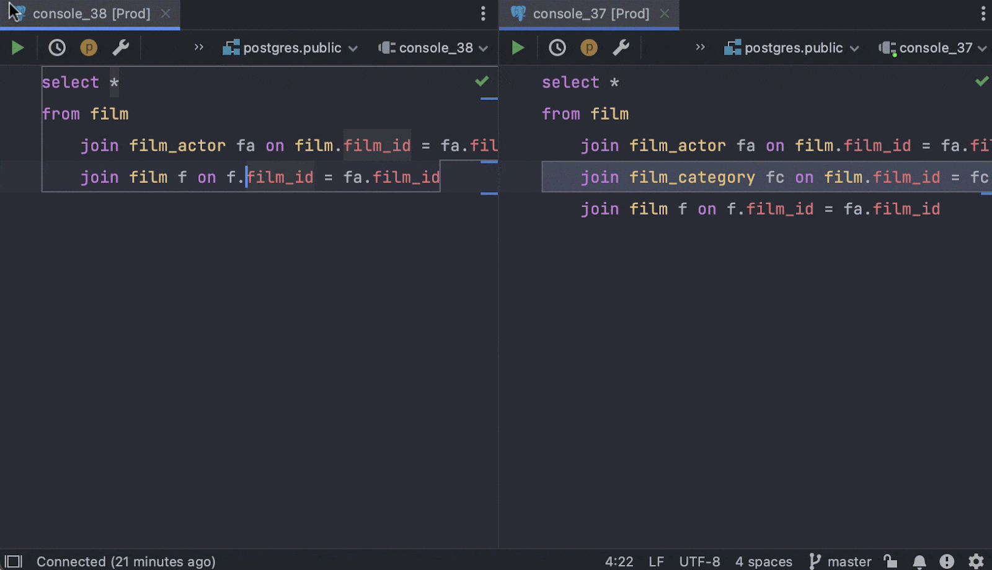Viewport: 992px width, 570px height.
Task: Switch to console_37 [Prod] tab
Action: coord(591,14)
